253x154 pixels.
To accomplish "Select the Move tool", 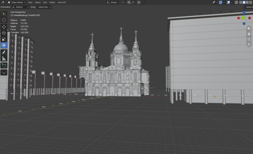I will (x=4, y=27).
